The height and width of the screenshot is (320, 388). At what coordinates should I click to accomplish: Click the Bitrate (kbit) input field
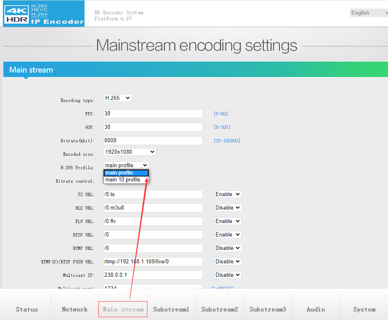point(153,141)
